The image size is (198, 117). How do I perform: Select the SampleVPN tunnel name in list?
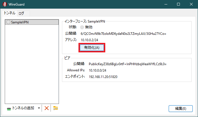pos(20,22)
